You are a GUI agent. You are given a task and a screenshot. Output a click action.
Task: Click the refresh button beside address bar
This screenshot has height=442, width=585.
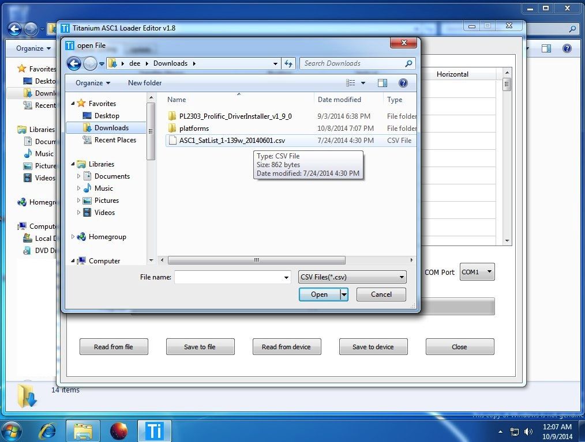tap(288, 63)
